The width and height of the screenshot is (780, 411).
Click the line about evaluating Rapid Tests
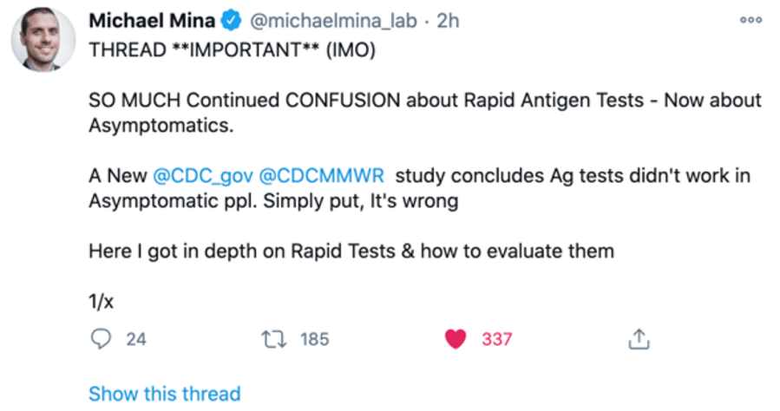click(351, 251)
